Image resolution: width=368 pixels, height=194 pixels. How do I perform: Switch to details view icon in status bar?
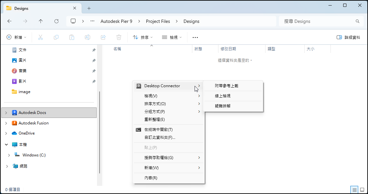pyautogui.click(x=354, y=189)
